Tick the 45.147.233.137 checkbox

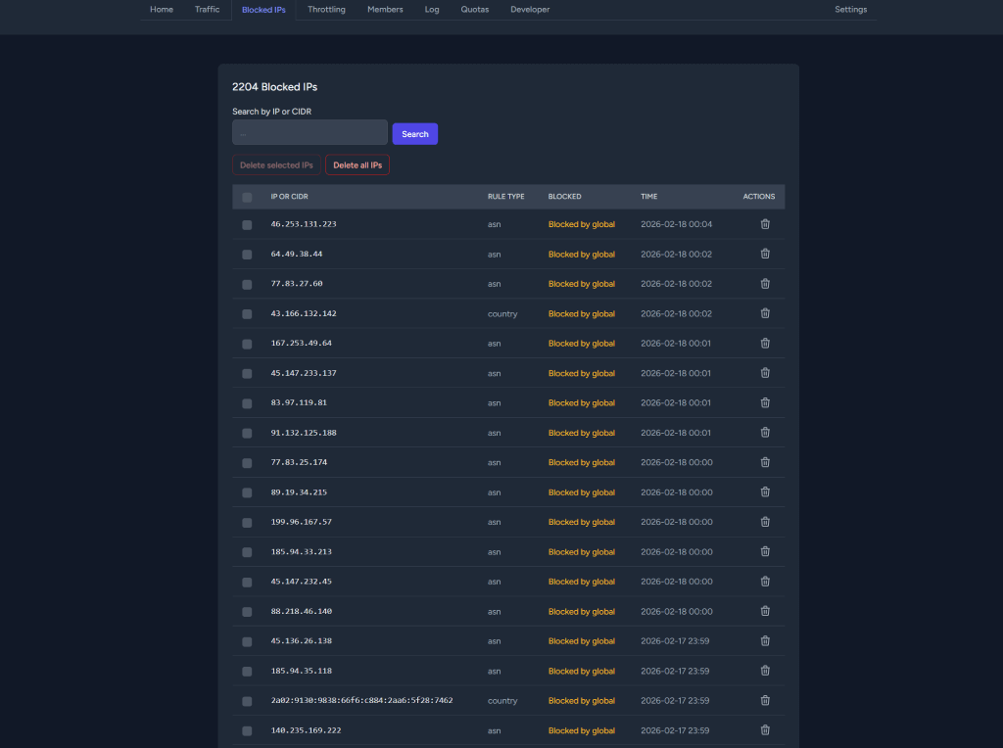tap(247, 373)
